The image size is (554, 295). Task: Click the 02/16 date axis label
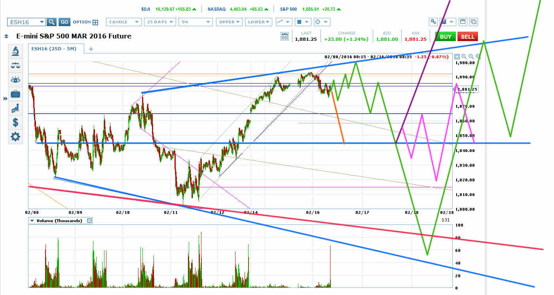click(313, 213)
